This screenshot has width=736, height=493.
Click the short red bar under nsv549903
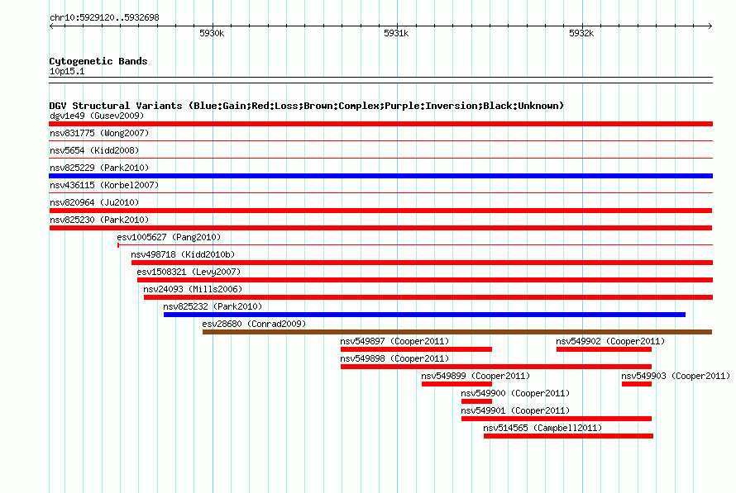point(637,384)
